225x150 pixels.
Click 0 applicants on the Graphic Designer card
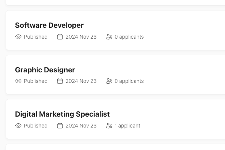tap(129, 81)
